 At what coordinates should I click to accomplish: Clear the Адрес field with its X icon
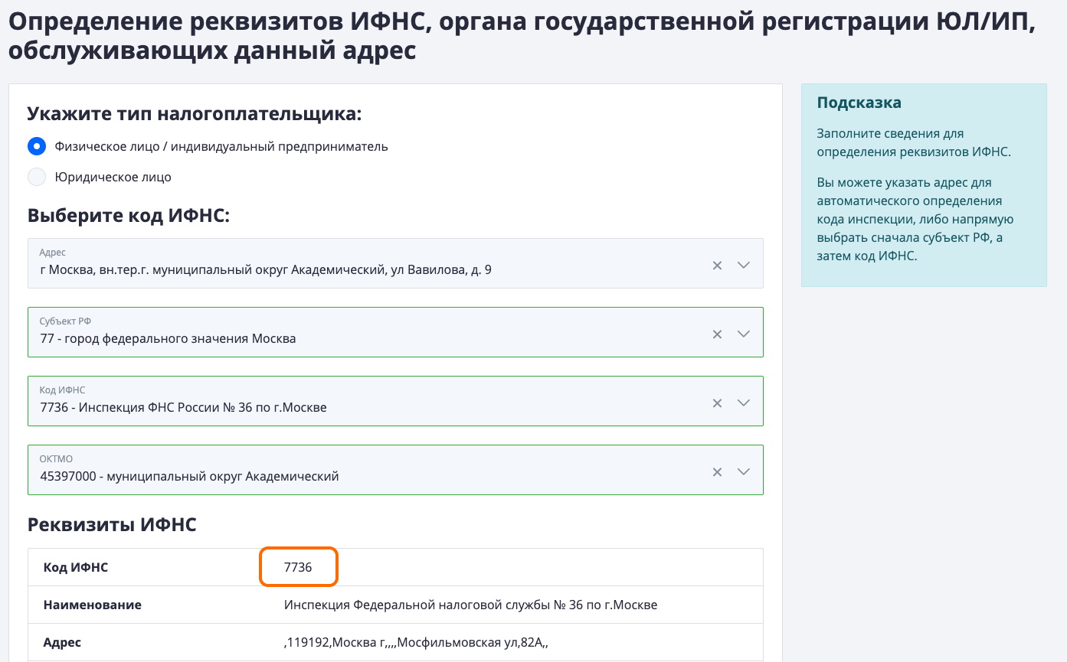(717, 266)
